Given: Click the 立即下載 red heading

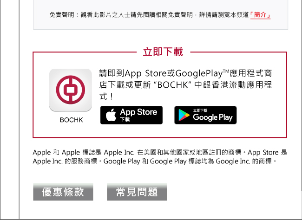Looking at the screenshot, I should coord(163,52).
